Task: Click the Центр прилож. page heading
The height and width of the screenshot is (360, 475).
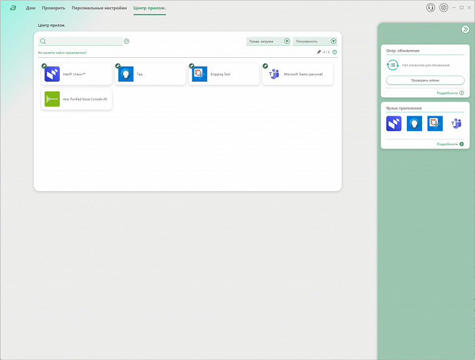Action: [52, 25]
